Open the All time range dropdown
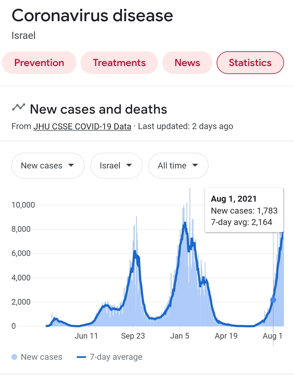The height and width of the screenshot is (378, 294). pyautogui.click(x=178, y=165)
